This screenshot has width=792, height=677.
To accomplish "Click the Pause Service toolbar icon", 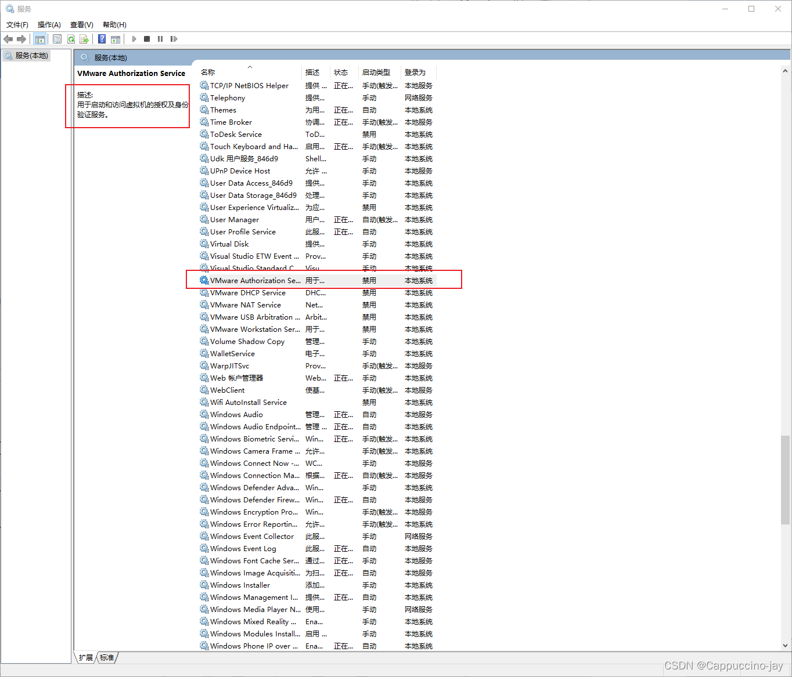I will tap(160, 39).
